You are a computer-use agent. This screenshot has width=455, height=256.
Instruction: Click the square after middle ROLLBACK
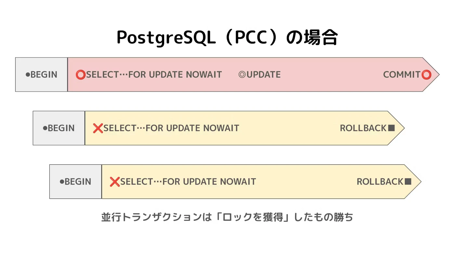[x=391, y=128]
